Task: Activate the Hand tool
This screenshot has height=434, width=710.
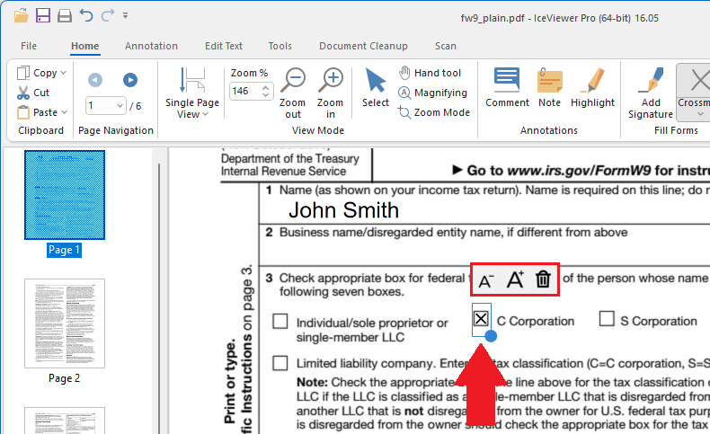Action: [430, 73]
